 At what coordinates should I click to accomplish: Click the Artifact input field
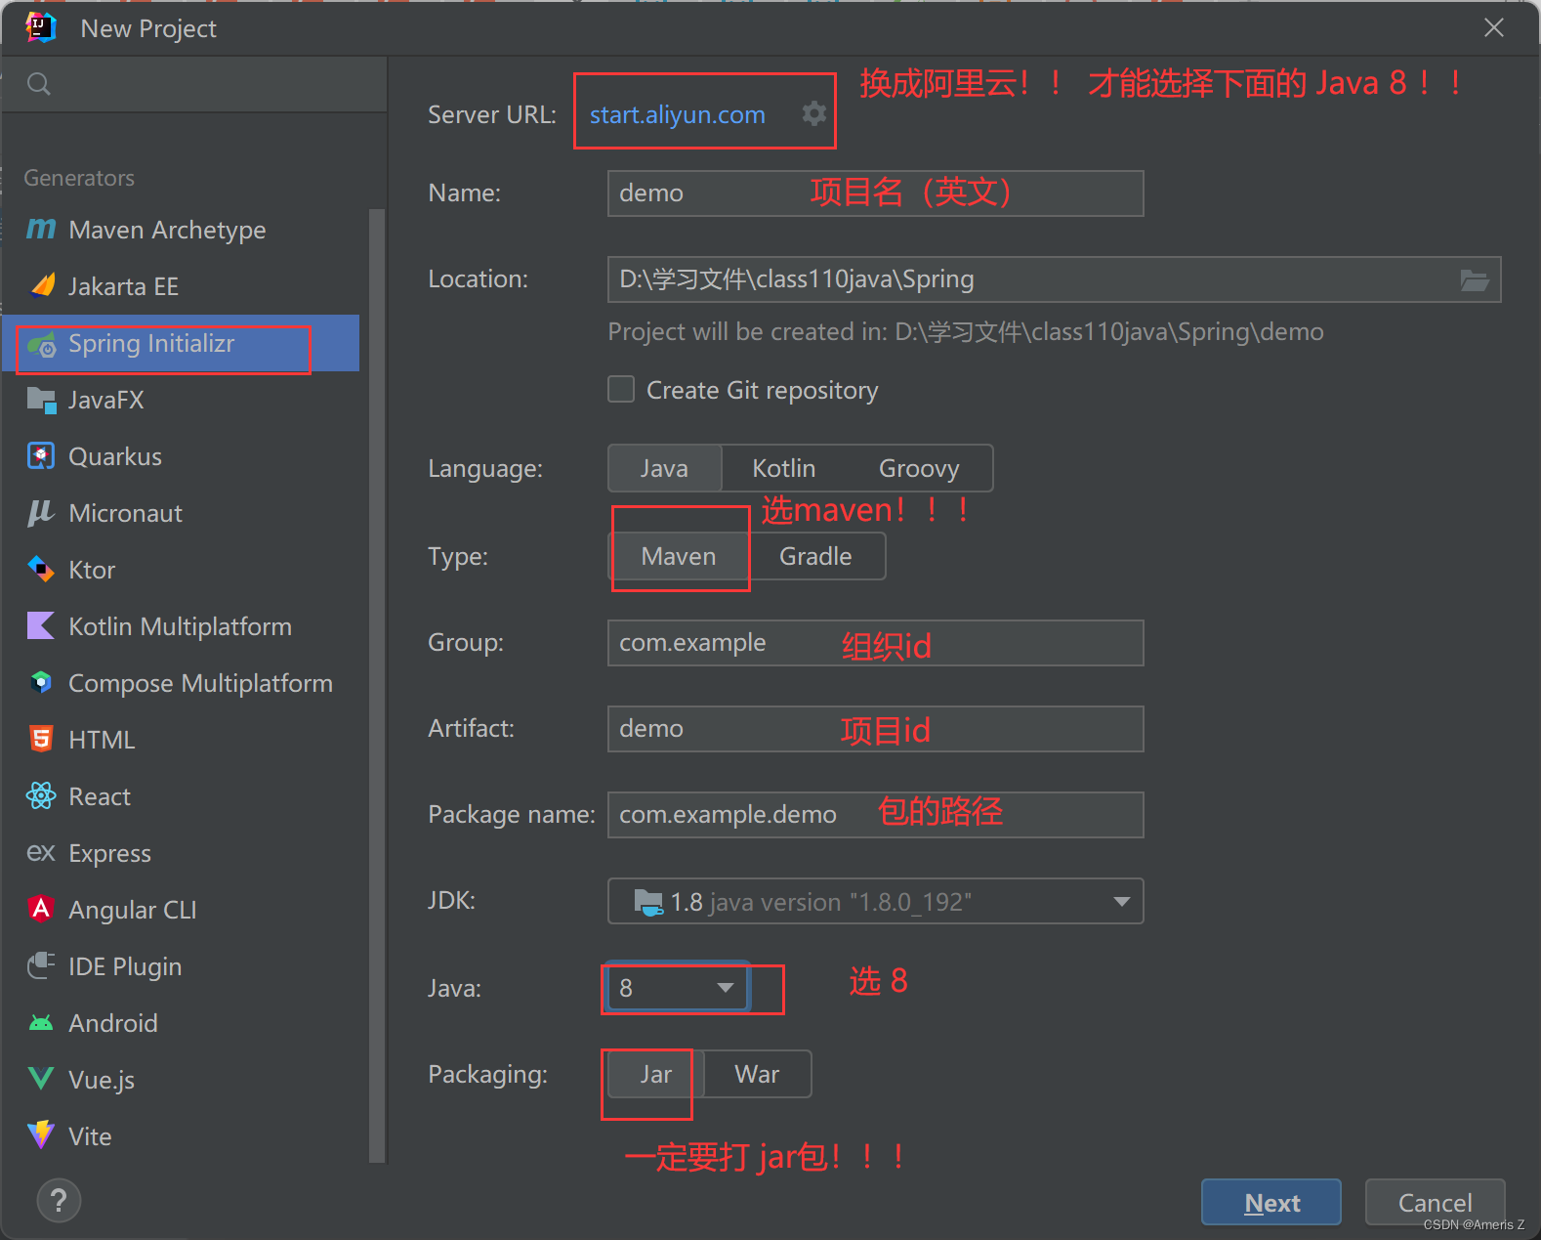tap(875, 729)
